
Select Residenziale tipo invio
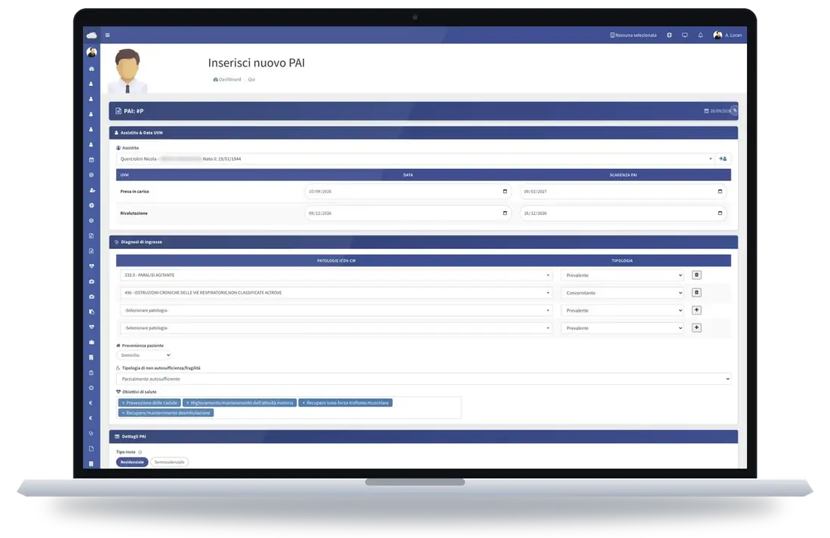[x=132, y=463]
